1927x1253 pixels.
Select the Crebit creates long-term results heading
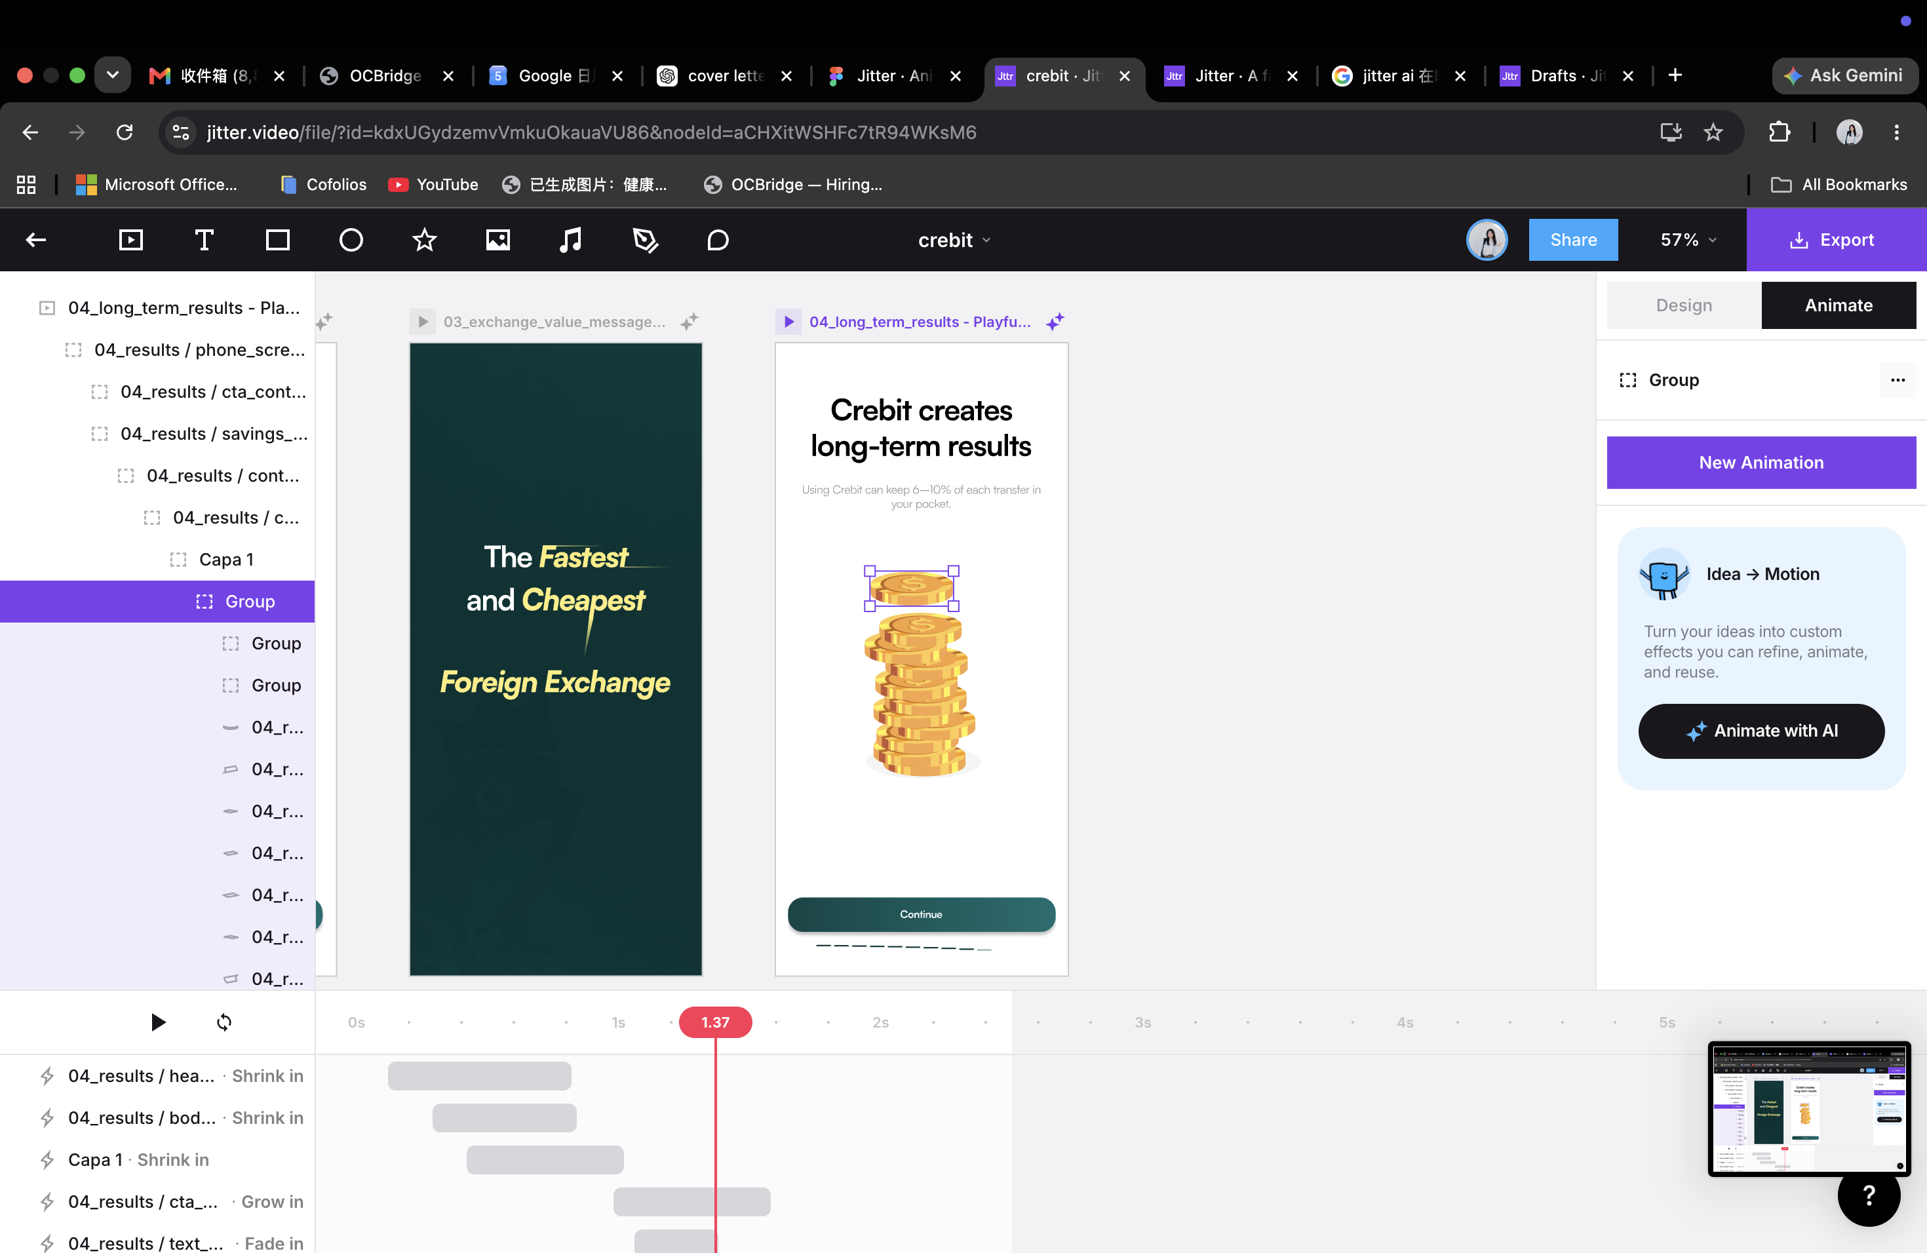(x=922, y=427)
